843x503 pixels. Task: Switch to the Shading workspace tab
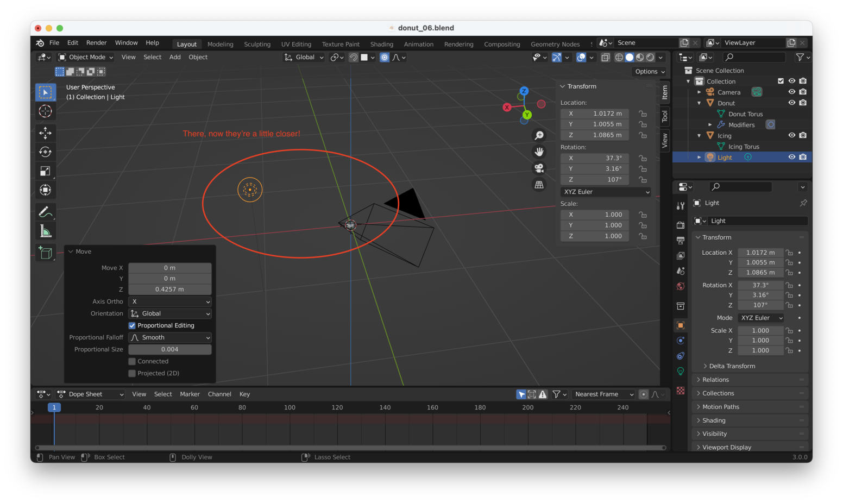click(x=381, y=44)
